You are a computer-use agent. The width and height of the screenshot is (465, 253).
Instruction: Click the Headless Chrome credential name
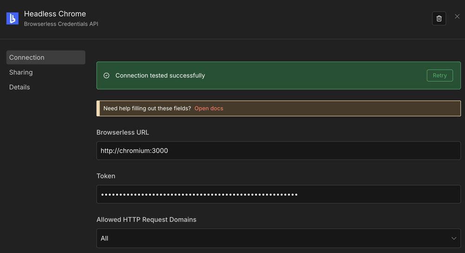55,13
